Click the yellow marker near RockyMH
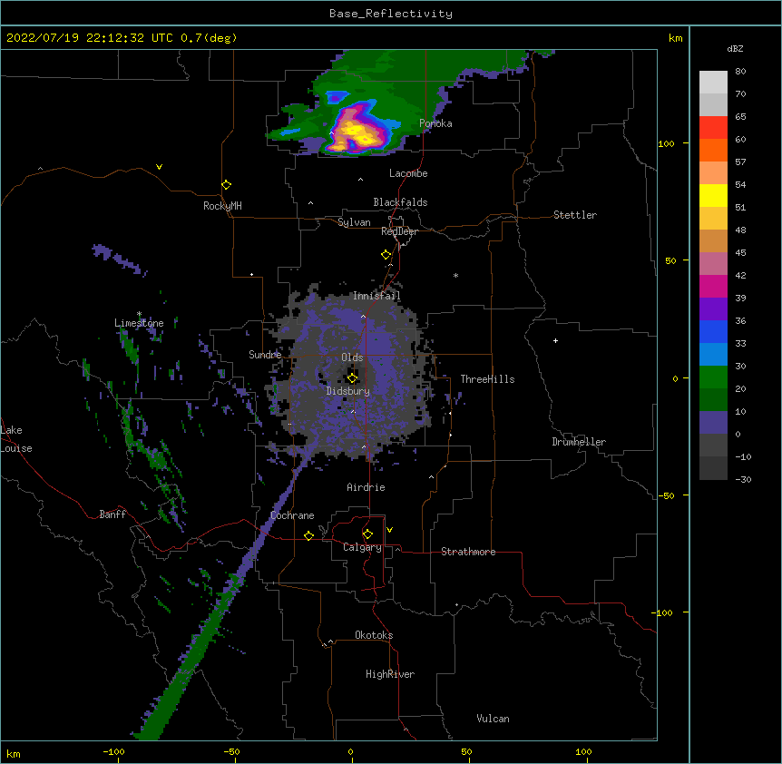782x764 pixels. click(226, 184)
